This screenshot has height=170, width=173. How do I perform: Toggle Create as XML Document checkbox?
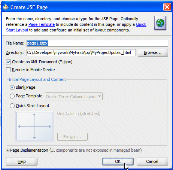coord(8,62)
